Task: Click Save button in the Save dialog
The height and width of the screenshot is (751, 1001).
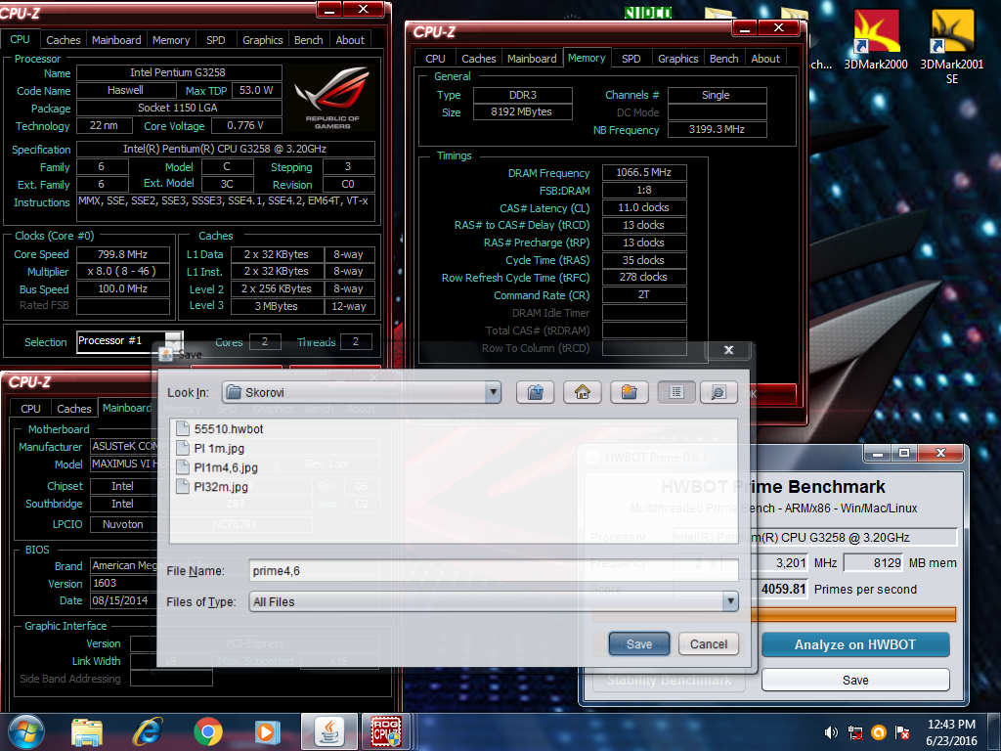Action: point(639,644)
